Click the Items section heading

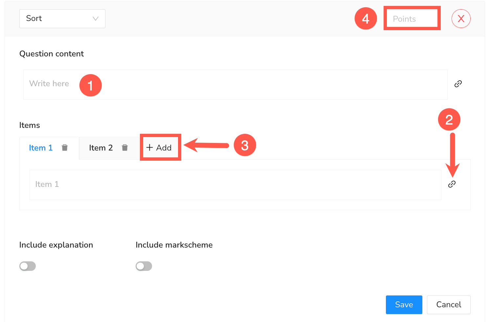click(30, 125)
